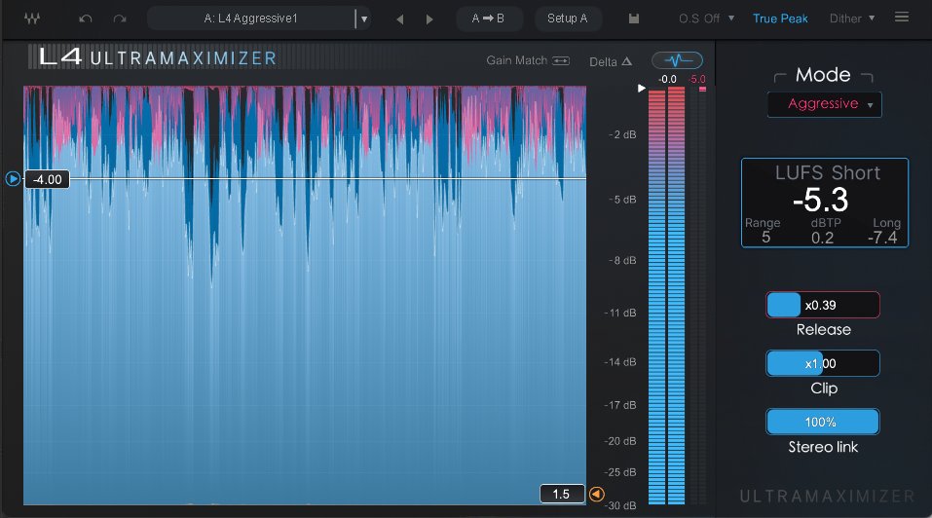
Task: Adjust the Stereo link slider 100%
Action: (823, 422)
